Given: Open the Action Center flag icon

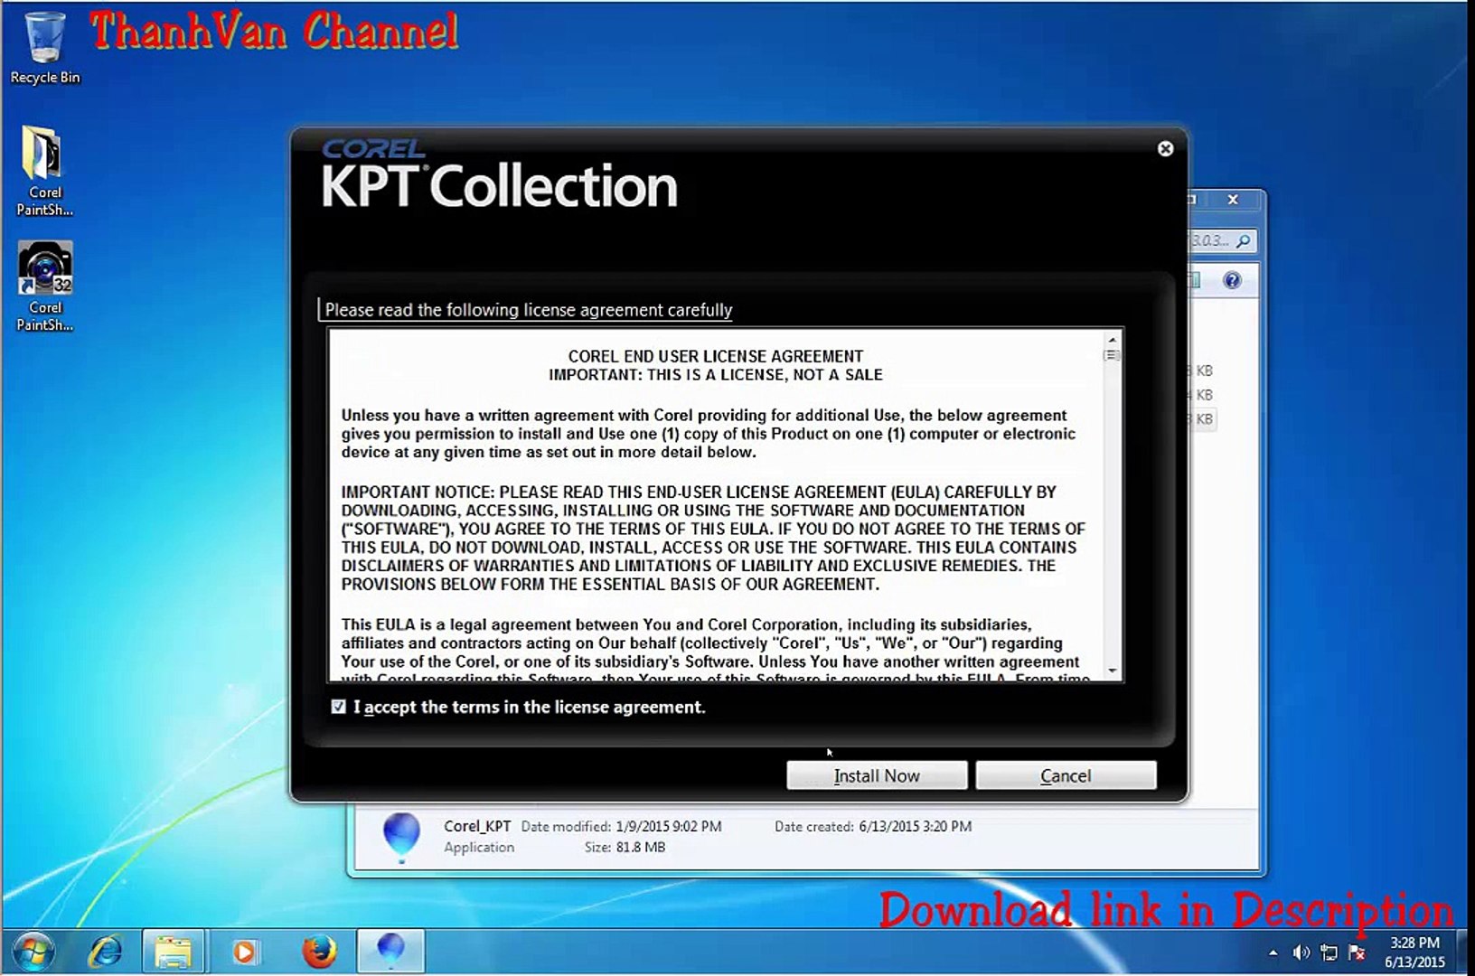Looking at the screenshot, I should tap(1357, 953).
